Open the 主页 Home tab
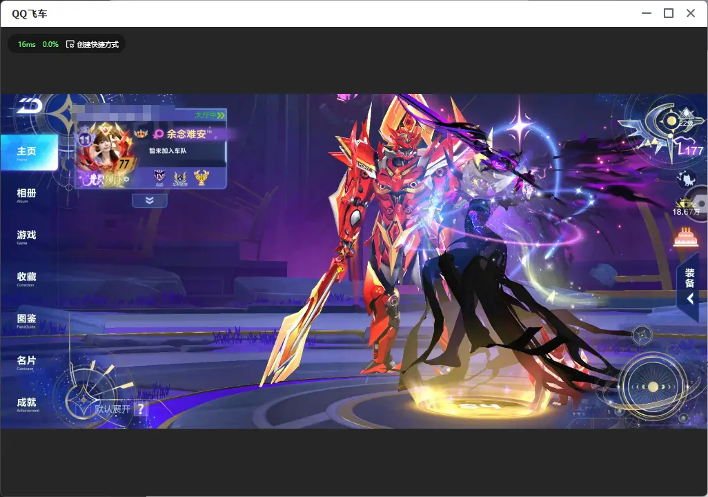708x497 pixels. point(29,153)
